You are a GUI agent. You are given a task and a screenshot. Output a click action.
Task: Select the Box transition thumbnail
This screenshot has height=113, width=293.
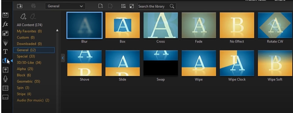(x=123, y=25)
